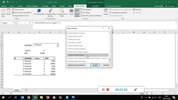This screenshot has height=100, width=178.
Task: Click list scrollbar down arrow in dialog
Action: pyautogui.click(x=110, y=62)
